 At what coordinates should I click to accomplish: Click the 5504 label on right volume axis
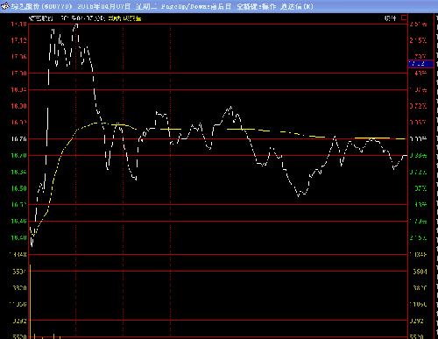(420, 272)
